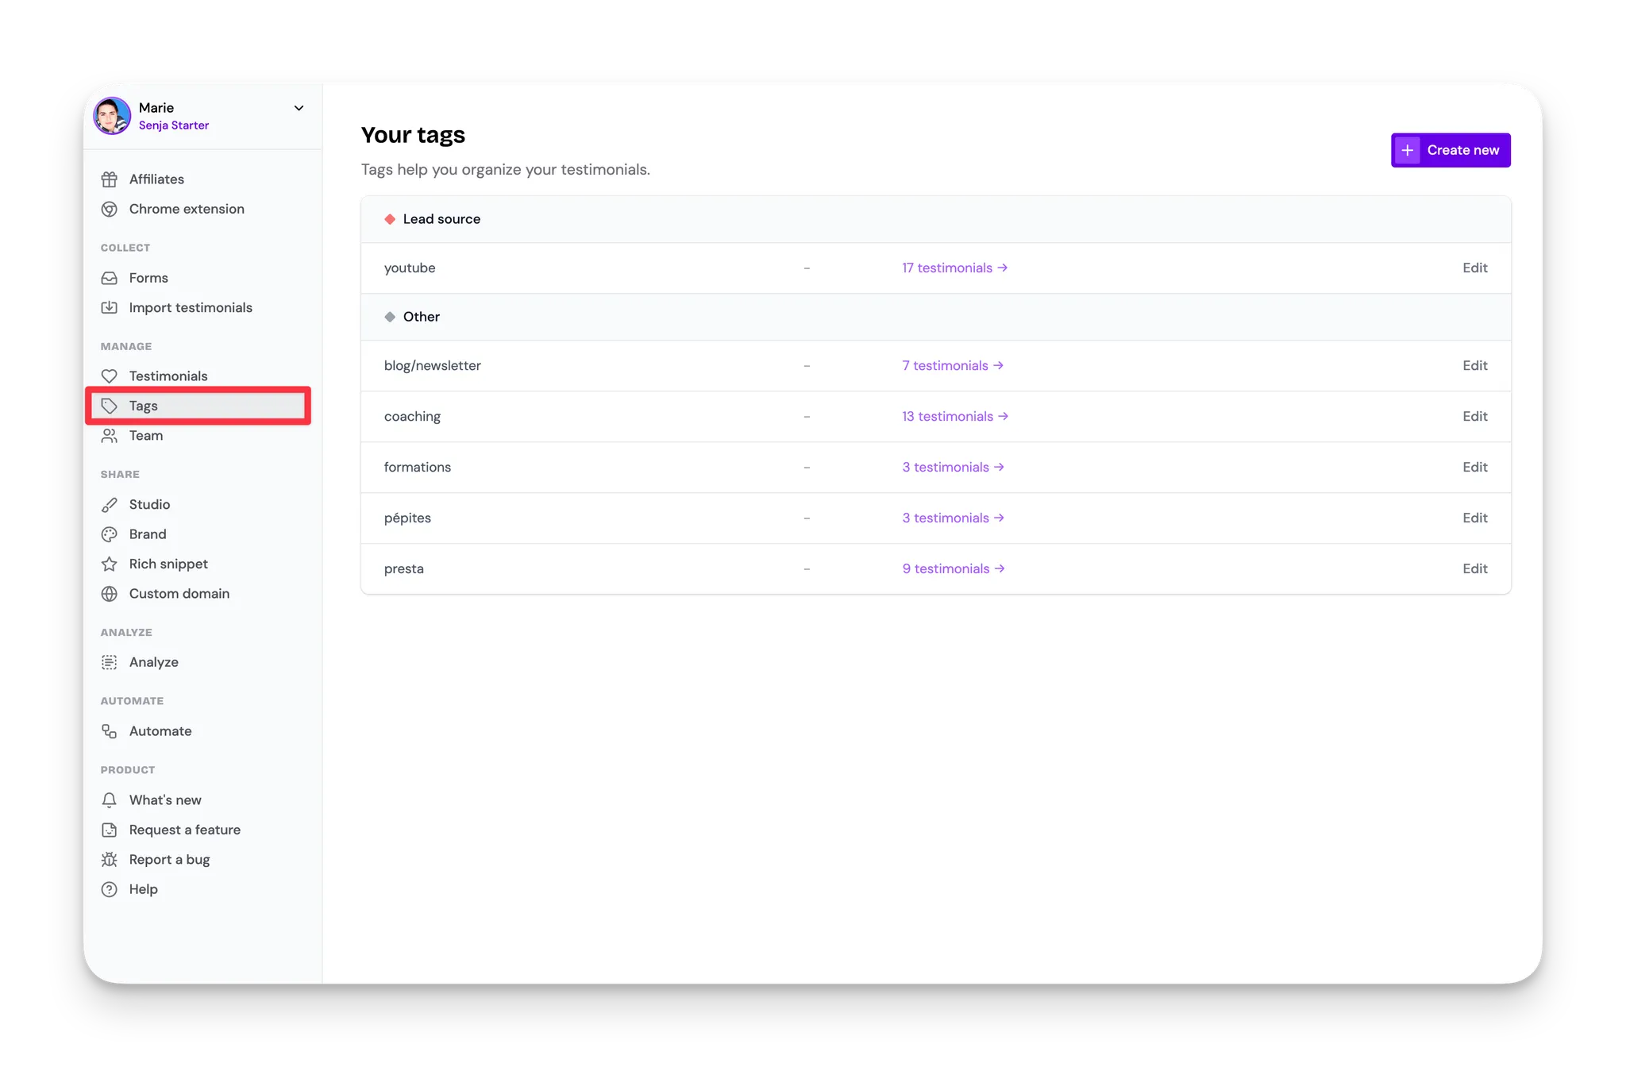Click the Affiliates gift icon
Screen dimensions: 1626x1067
(x=110, y=179)
